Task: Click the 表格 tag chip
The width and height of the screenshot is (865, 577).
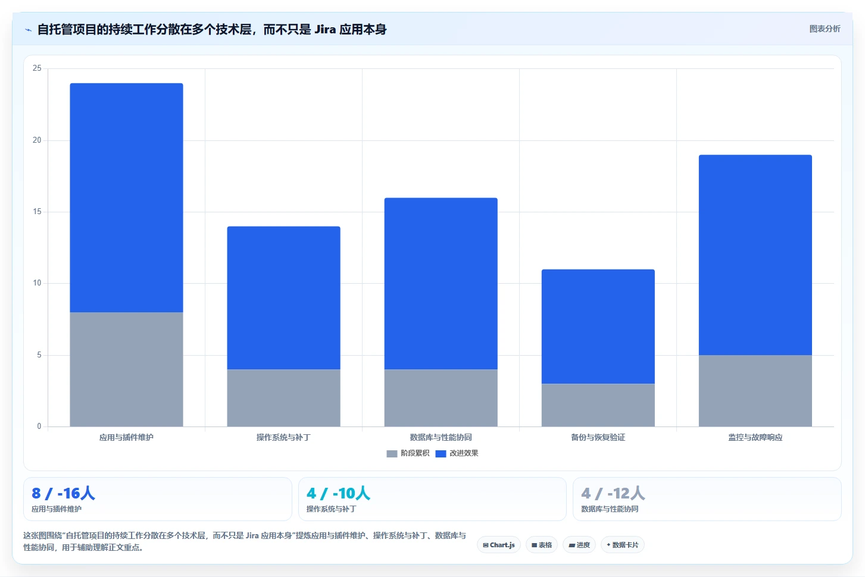Action: coord(542,545)
